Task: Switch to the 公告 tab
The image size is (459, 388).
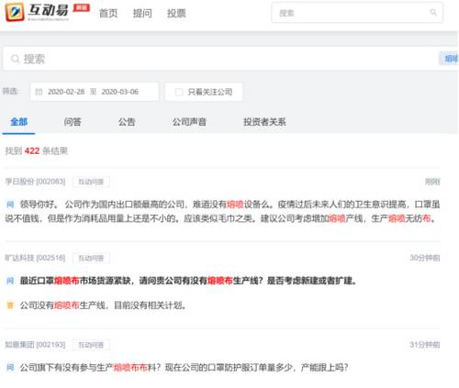Action: click(127, 122)
